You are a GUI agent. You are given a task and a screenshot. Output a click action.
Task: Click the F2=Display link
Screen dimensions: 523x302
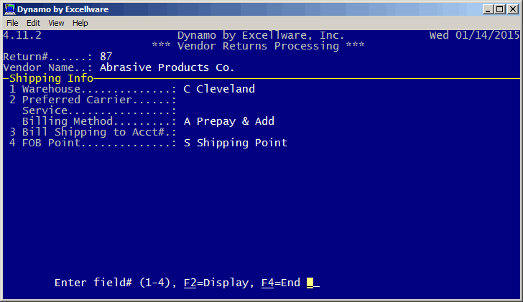click(216, 283)
